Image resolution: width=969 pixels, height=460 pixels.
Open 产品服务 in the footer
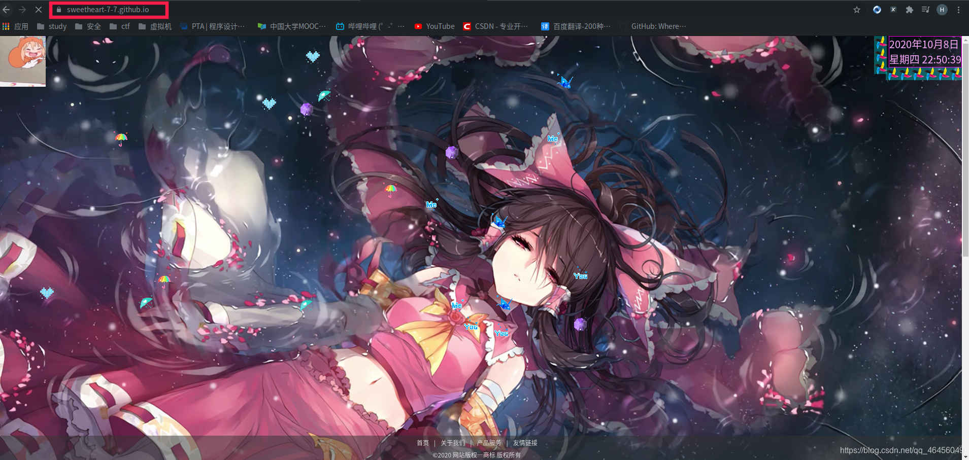[x=489, y=443]
